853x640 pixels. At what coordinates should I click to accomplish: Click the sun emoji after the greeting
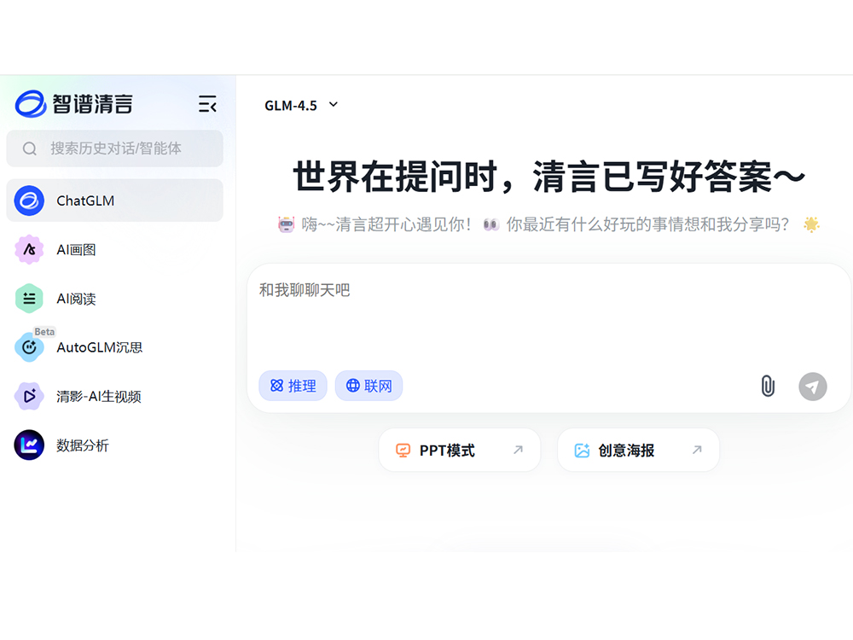(x=811, y=224)
